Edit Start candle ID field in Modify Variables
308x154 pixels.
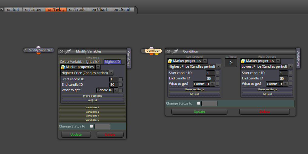pyautogui.click(x=114, y=79)
